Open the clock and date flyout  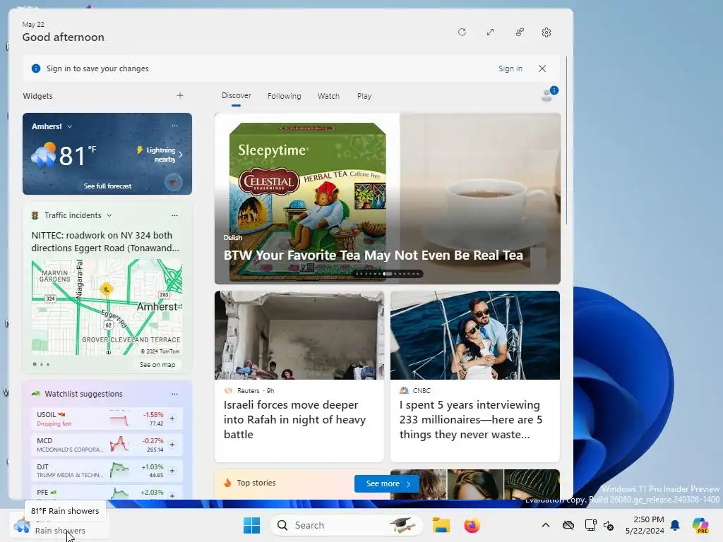[645, 525]
